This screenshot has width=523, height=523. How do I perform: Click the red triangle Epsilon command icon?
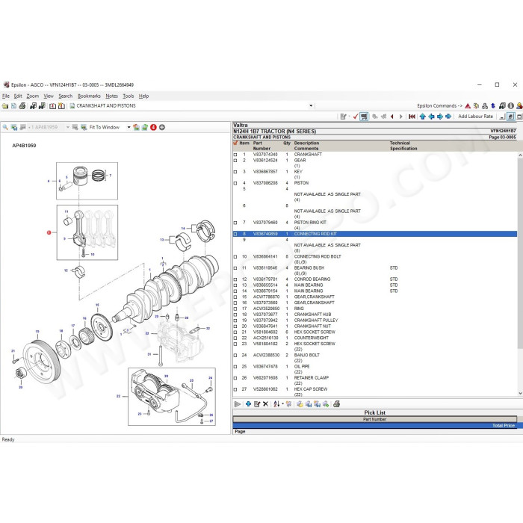click(468, 106)
